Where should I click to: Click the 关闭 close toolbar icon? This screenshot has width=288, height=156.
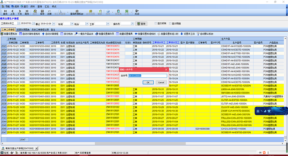tap(137, 12)
